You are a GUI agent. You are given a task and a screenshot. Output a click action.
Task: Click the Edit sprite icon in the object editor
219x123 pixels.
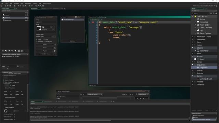(43, 27)
